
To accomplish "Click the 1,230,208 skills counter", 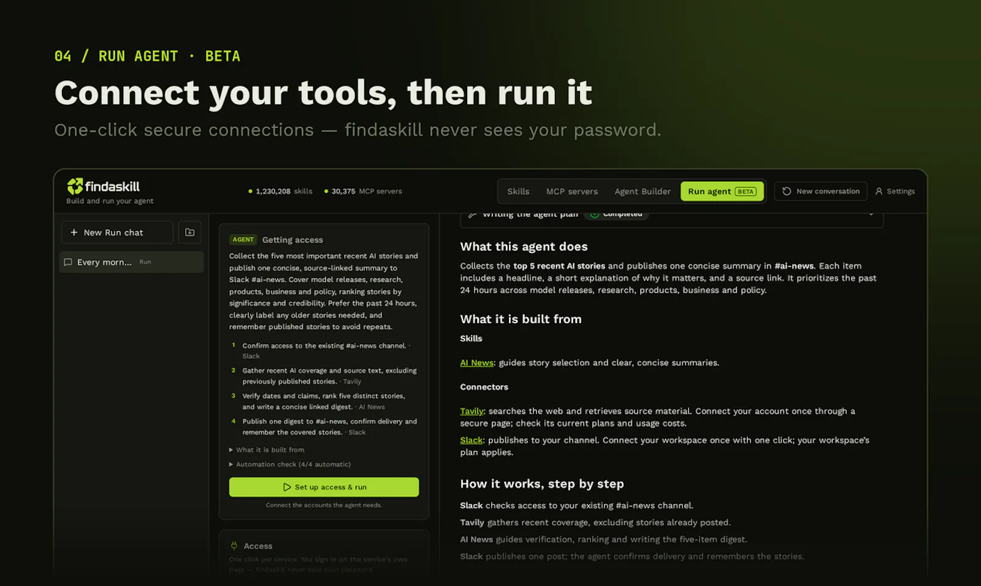I will click(x=281, y=191).
